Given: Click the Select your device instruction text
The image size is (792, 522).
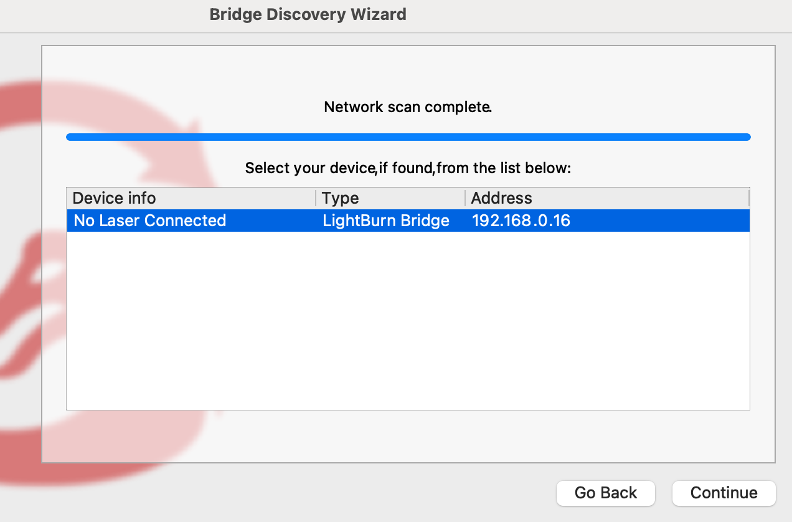Looking at the screenshot, I should 408,168.
